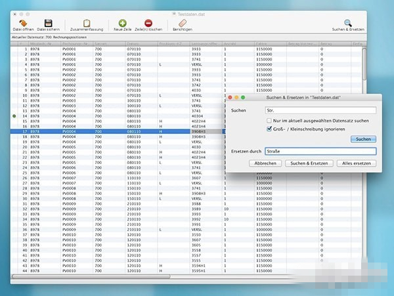Select the Berichtigen eraser icon

coord(183,24)
